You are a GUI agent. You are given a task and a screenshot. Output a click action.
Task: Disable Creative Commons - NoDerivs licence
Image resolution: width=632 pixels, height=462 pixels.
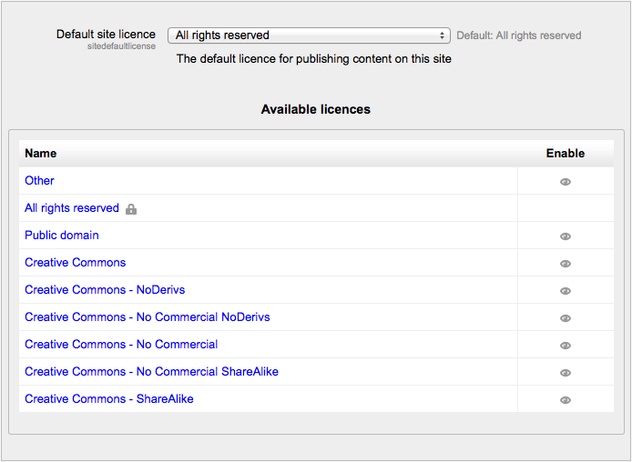566,291
